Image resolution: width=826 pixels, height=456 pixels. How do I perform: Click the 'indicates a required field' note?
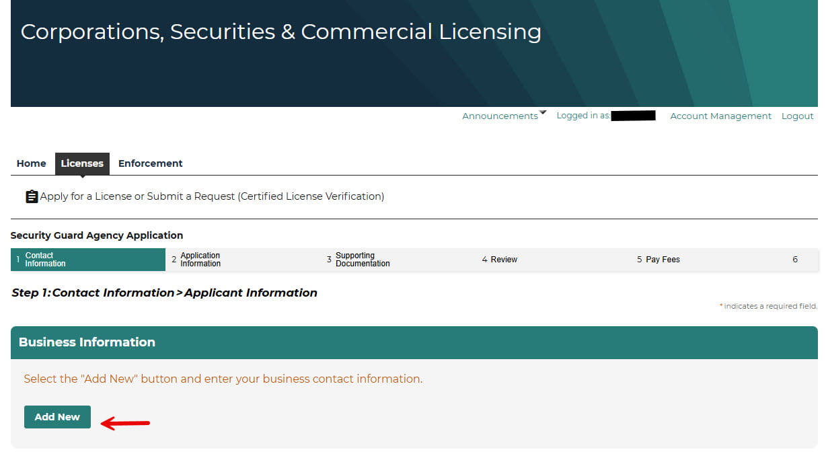tap(769, 306)
